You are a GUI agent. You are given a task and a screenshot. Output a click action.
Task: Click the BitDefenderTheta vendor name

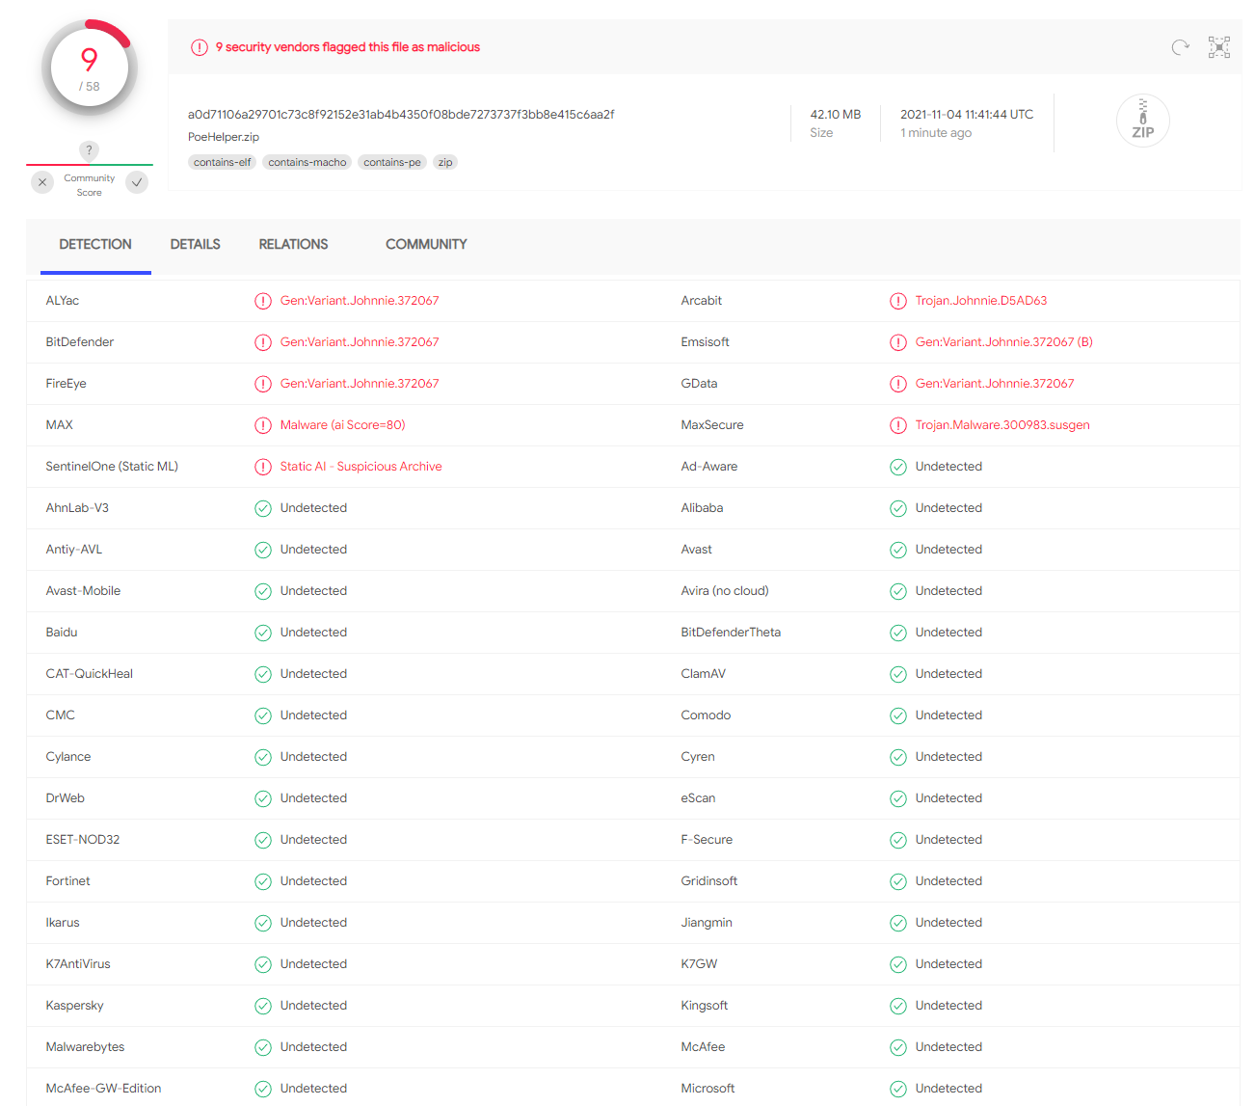click(731, 633)
